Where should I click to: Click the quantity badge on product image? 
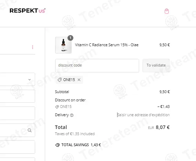pyautogui.click(x=70, y=38)
